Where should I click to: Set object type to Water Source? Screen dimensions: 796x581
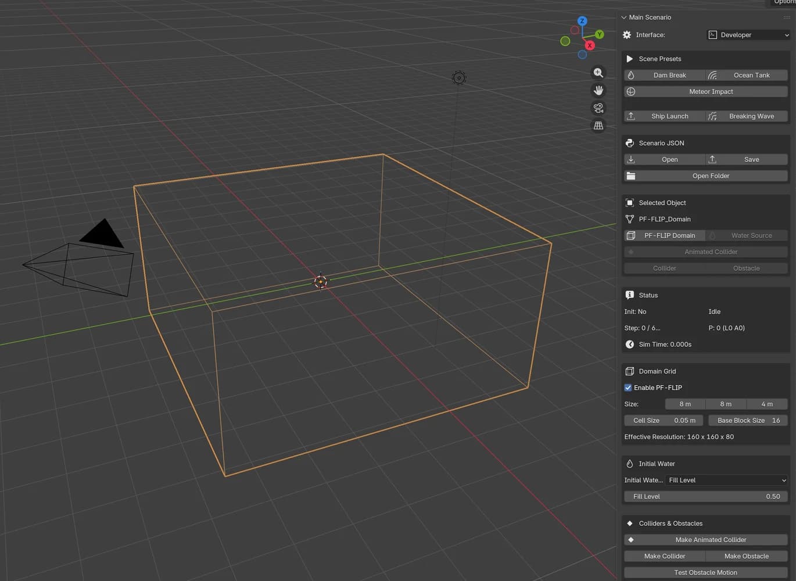[x=747, y=235]
